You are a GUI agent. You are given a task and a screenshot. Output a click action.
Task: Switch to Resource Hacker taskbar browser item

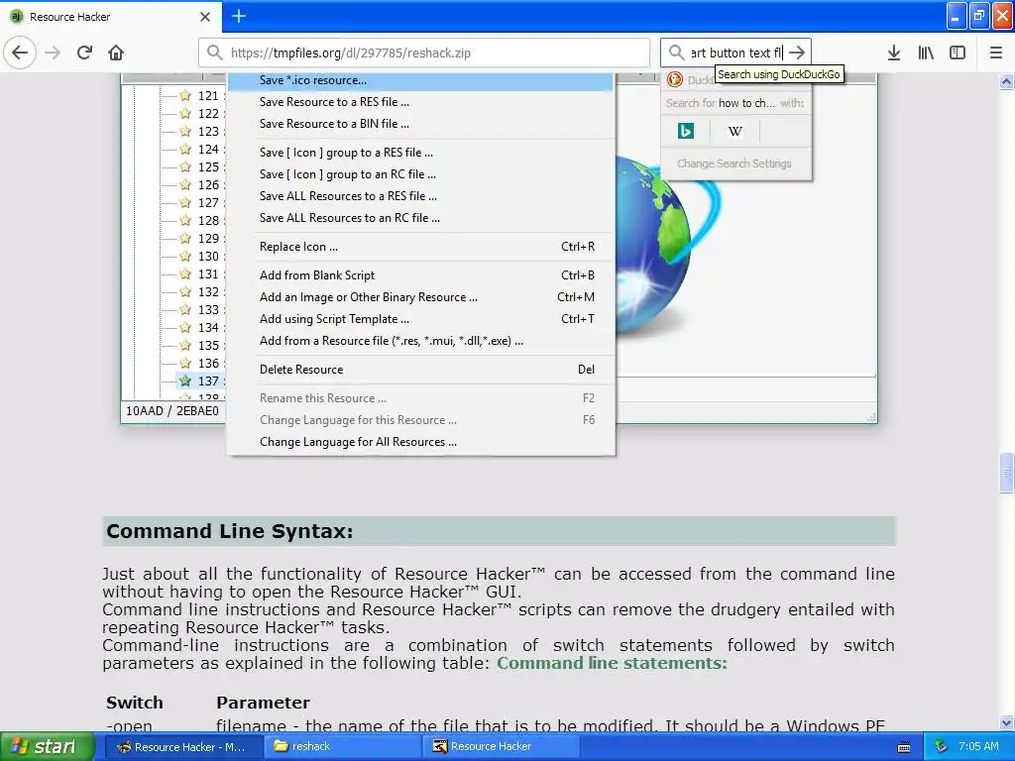click(x=501, y=747)
